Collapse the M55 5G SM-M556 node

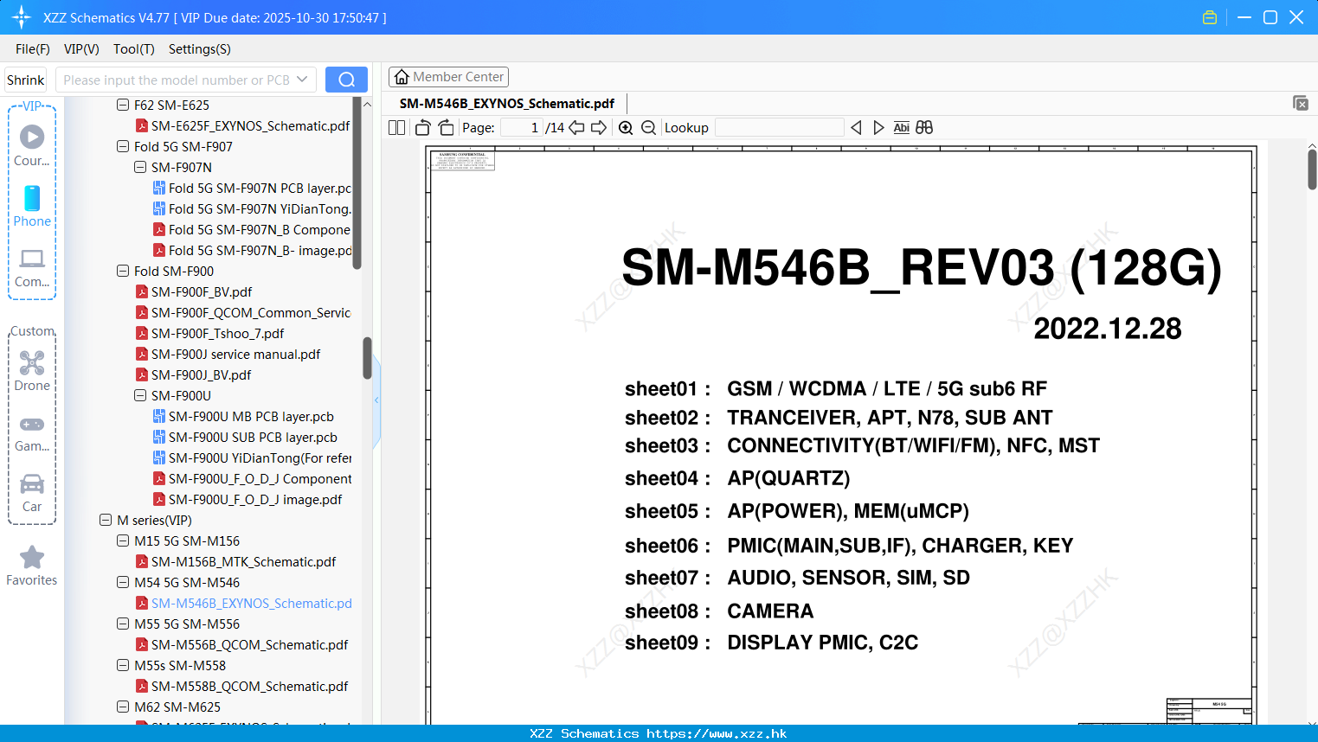pos(123,624)
